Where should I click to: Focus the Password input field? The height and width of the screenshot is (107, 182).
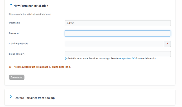click(x=118, y=33)
